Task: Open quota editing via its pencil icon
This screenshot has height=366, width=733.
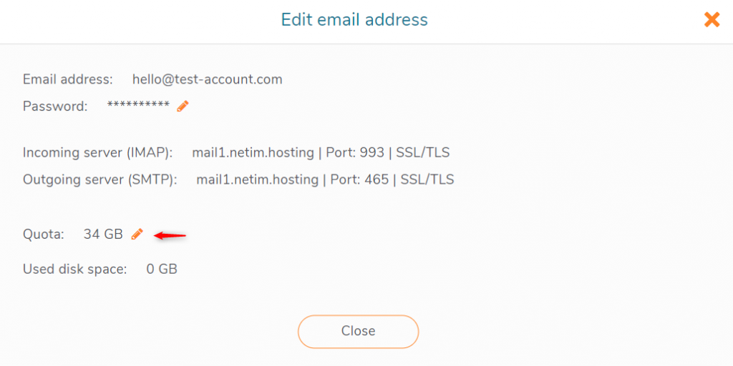Action: tap(137, 234)
